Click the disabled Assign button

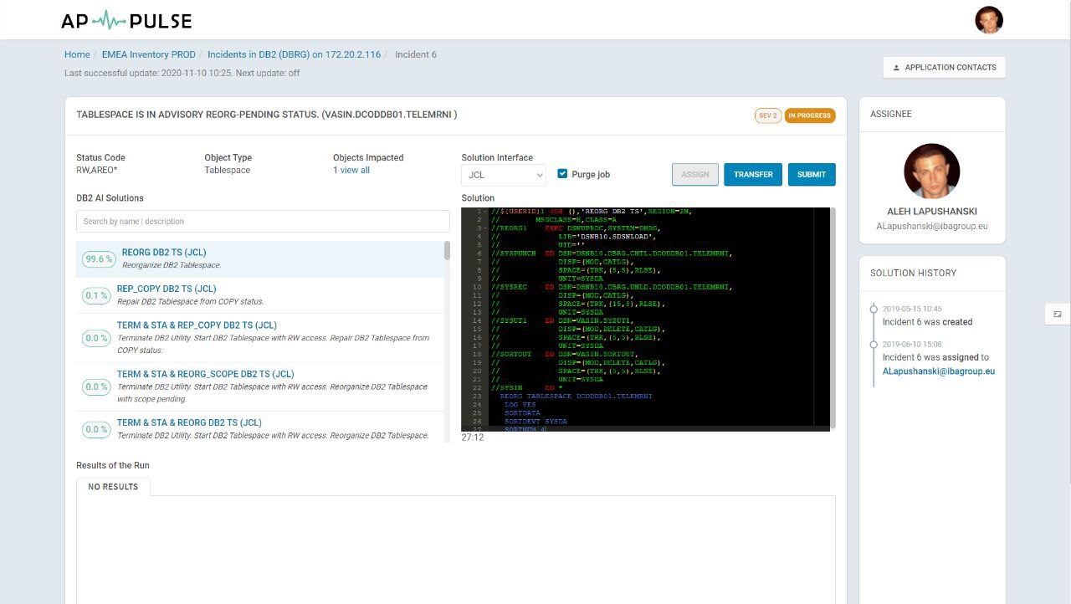click(694, 174)
